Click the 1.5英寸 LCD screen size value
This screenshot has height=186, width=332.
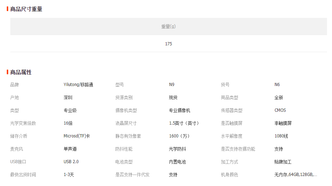pos(184,123)
